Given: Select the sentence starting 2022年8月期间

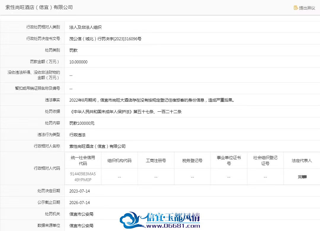Looking at the screenshot, I should (152, 100).
